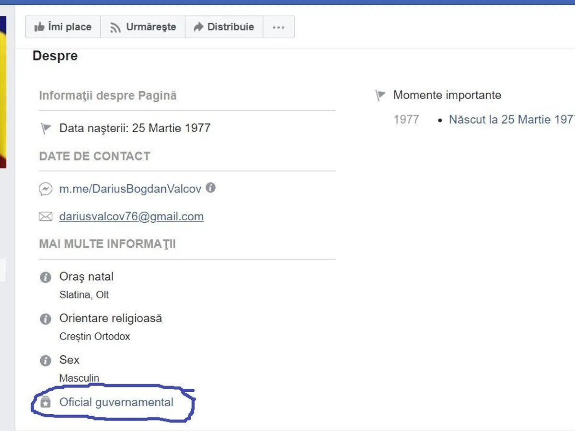
Task: Click the envelope email icon
Action: pos(46,217)
